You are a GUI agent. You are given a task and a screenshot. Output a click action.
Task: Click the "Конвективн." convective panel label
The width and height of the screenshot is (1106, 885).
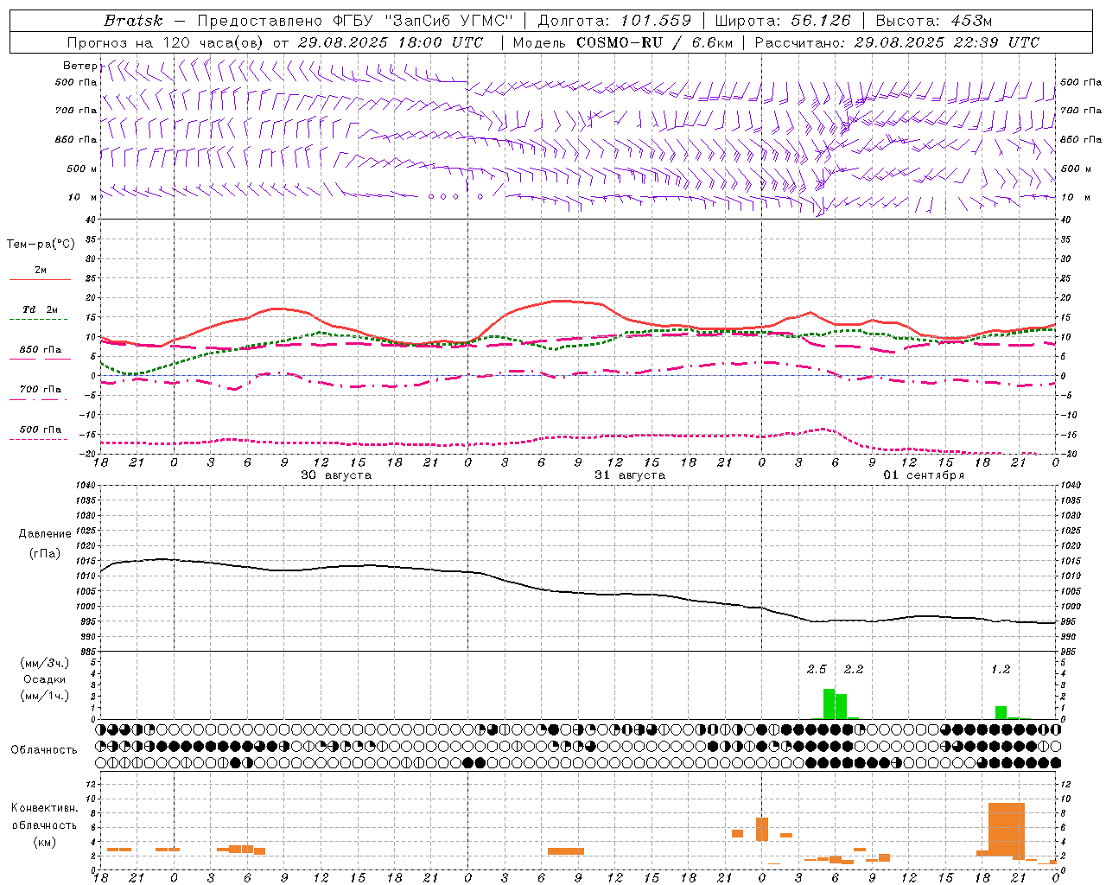click(45, 808)
